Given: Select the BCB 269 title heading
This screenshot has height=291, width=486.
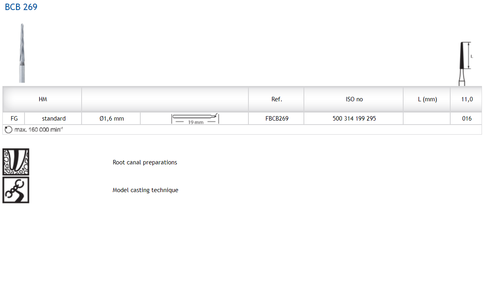Looking at the screenshot, I should tap(21, 7).
